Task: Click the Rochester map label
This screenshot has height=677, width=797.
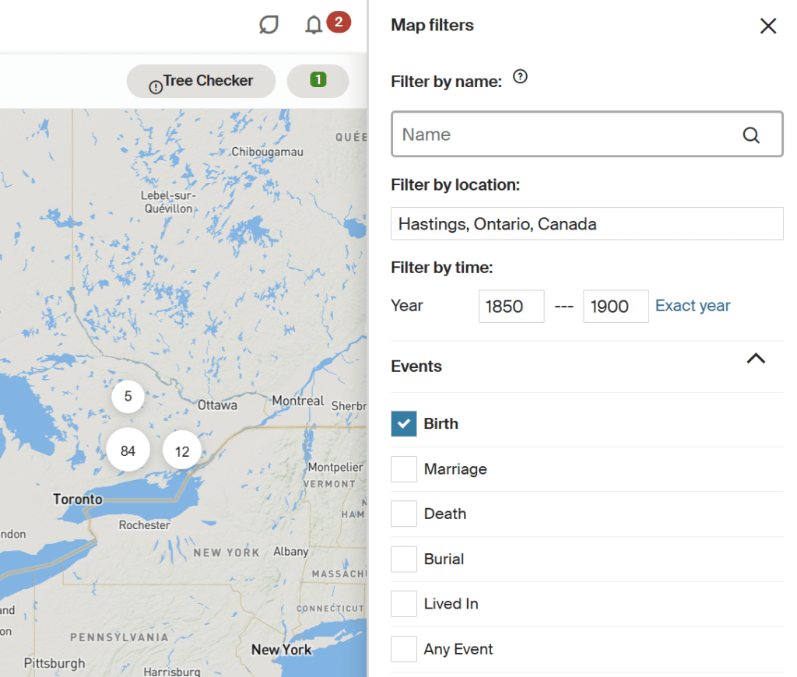Action: point(144,525)
